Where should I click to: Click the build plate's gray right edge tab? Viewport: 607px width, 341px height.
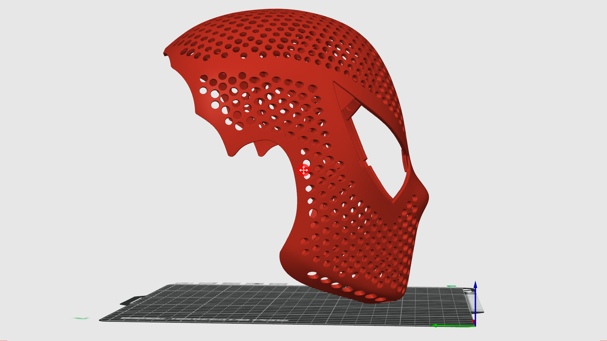click(x=480, y=303)
